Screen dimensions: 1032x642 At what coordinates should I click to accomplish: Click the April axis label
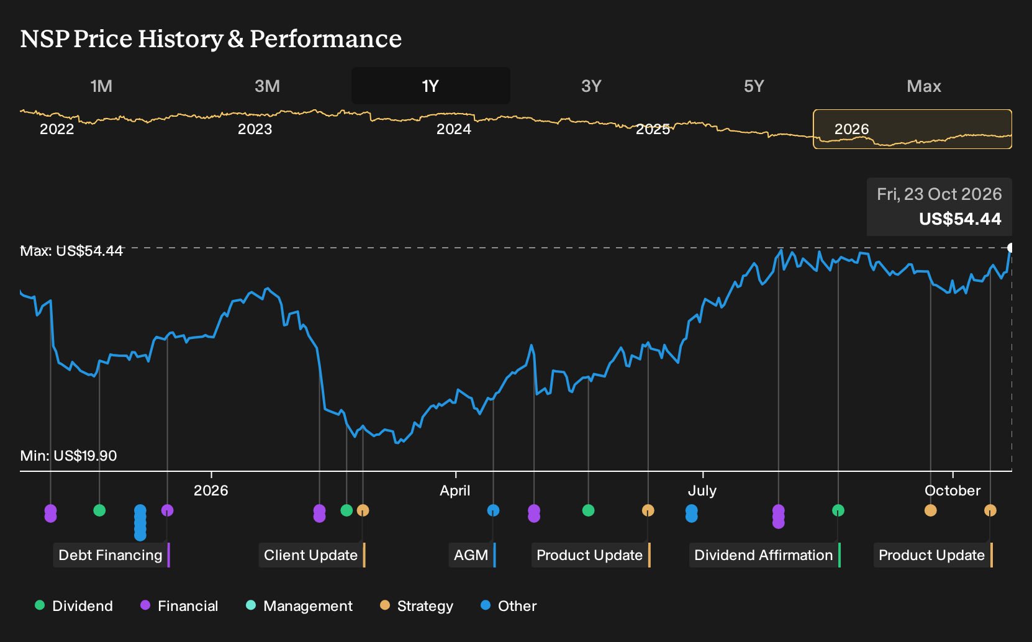(x=455, y=491)
